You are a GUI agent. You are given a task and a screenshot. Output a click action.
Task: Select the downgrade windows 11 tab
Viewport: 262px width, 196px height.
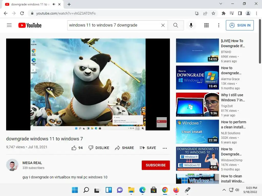pos(32,4)
